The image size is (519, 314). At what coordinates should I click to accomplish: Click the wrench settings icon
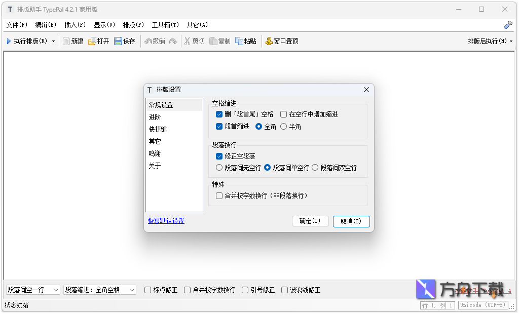pyautogui.click(x=508, y=25)
